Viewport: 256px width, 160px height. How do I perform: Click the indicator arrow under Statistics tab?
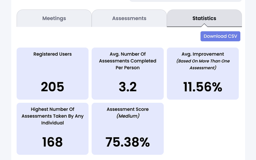(204, 26)
